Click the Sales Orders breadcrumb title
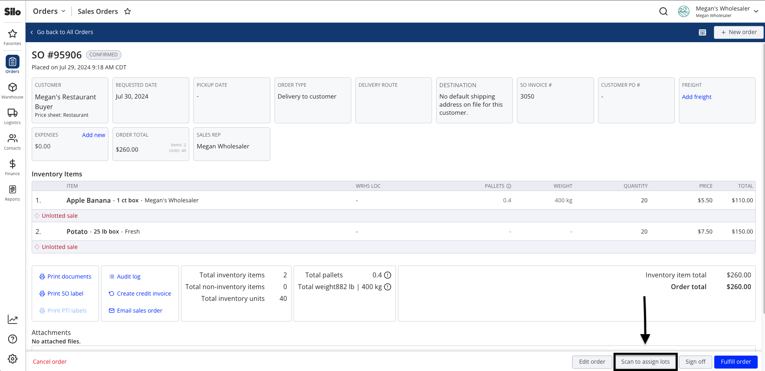Screen dimensions: 765x371 point(98,11)
